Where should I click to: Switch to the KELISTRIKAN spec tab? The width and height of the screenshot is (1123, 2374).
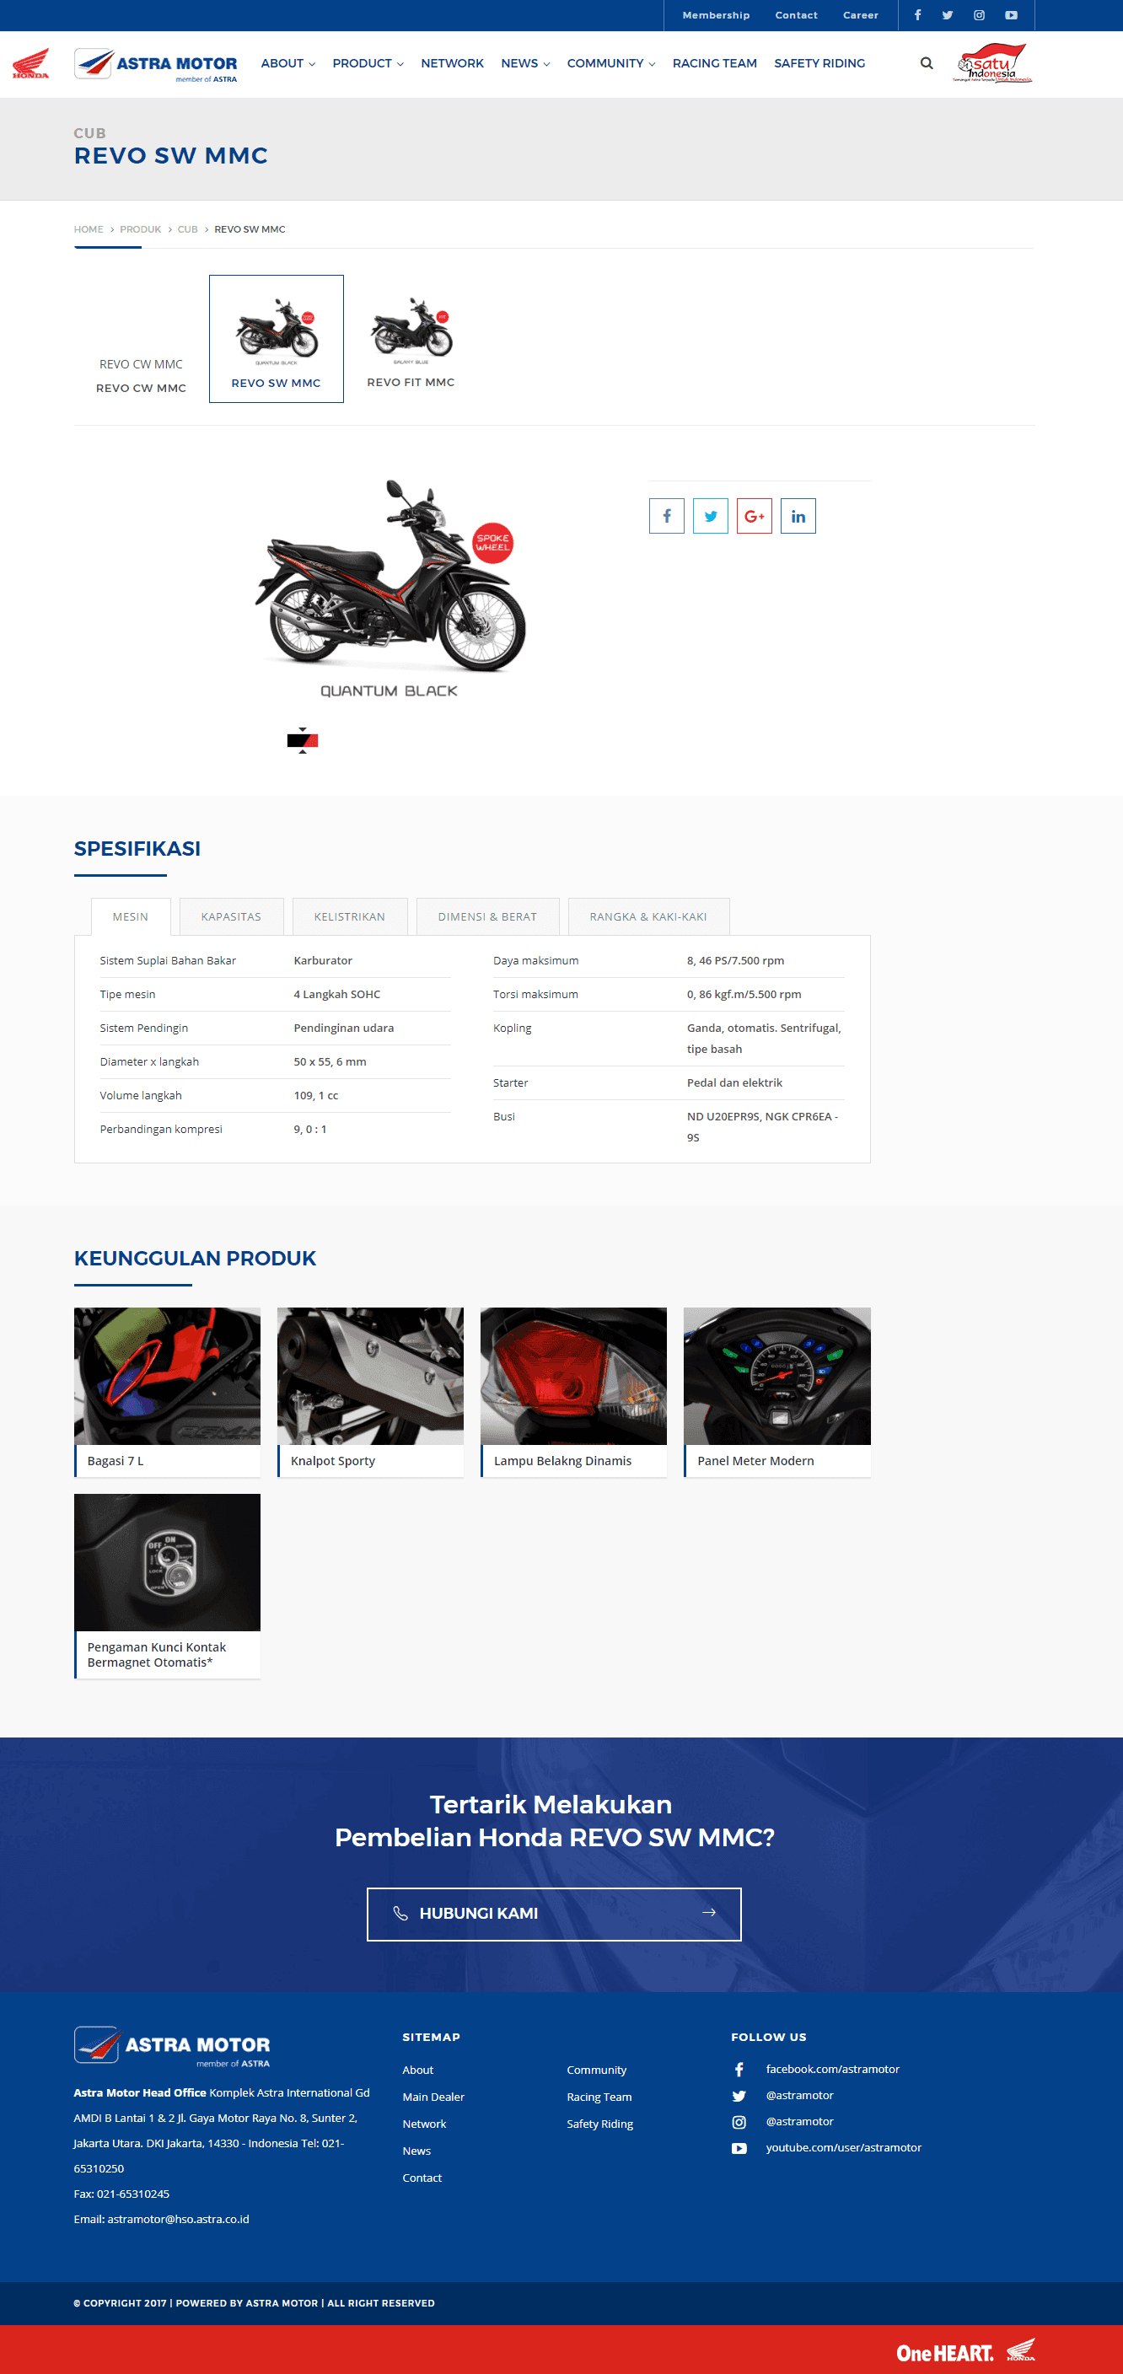349,917
